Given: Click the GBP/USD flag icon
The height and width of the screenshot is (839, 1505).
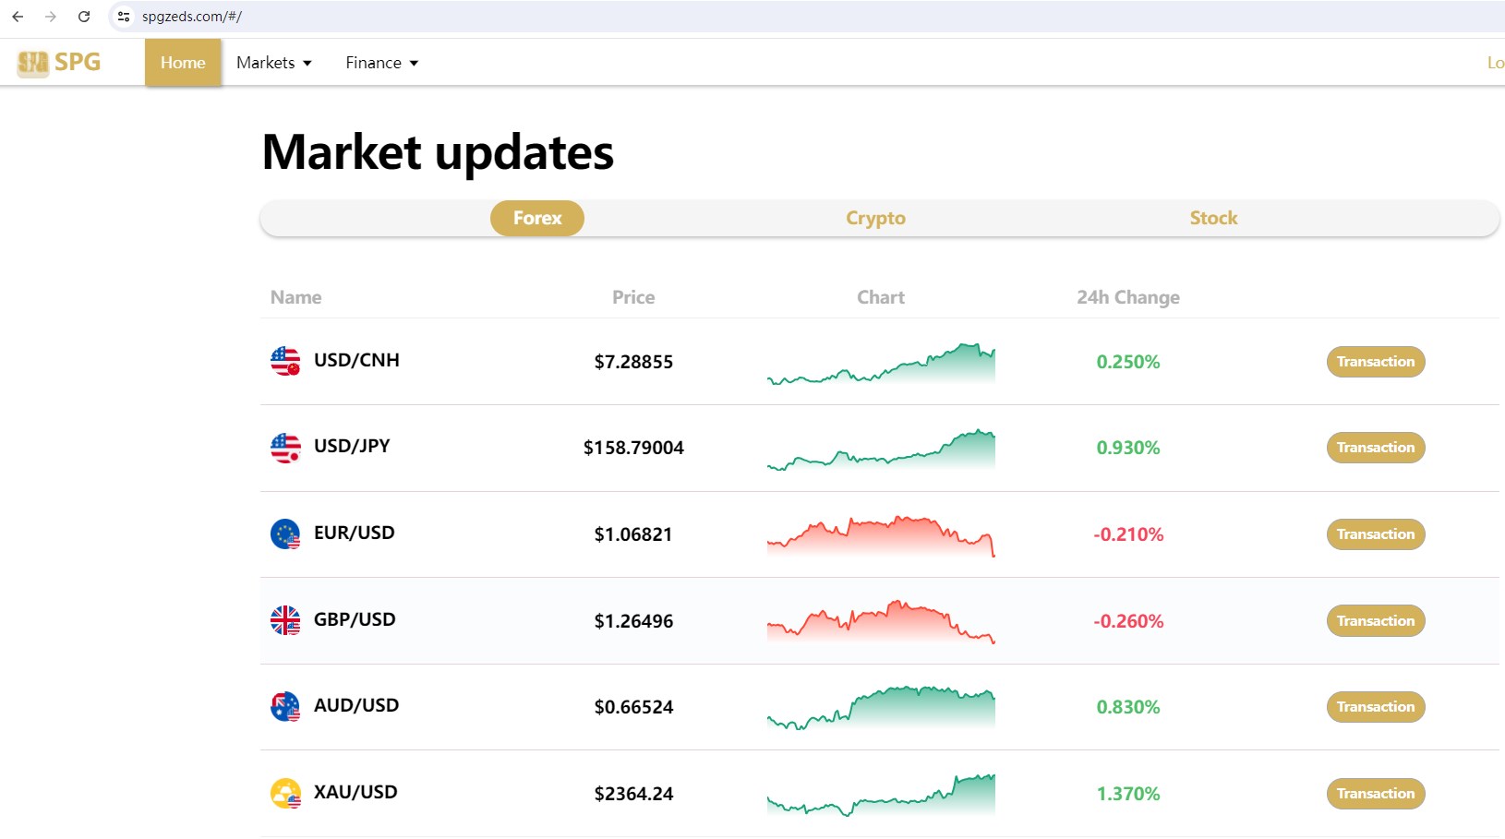Looking at the screenshot, I should (285, 620).
